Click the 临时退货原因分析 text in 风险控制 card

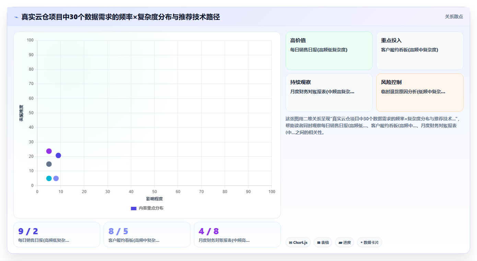[x=413, y=92]
